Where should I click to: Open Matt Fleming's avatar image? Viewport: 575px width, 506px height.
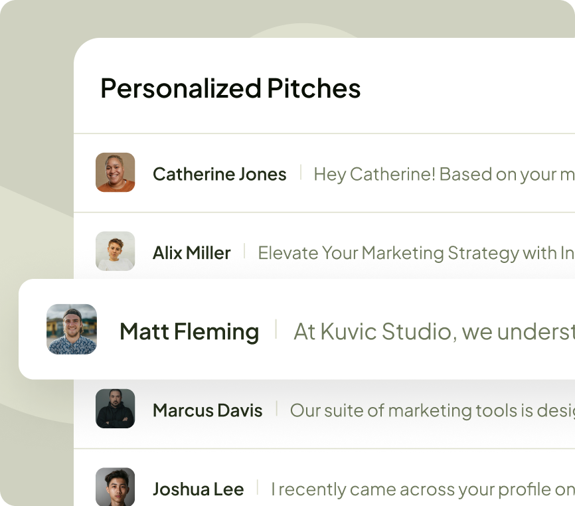pos(72,329)
